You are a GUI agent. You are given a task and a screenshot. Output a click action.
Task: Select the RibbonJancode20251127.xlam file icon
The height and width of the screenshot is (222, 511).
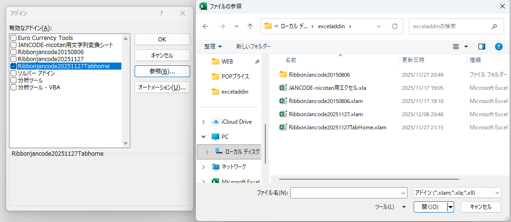[x=283, y=114]
